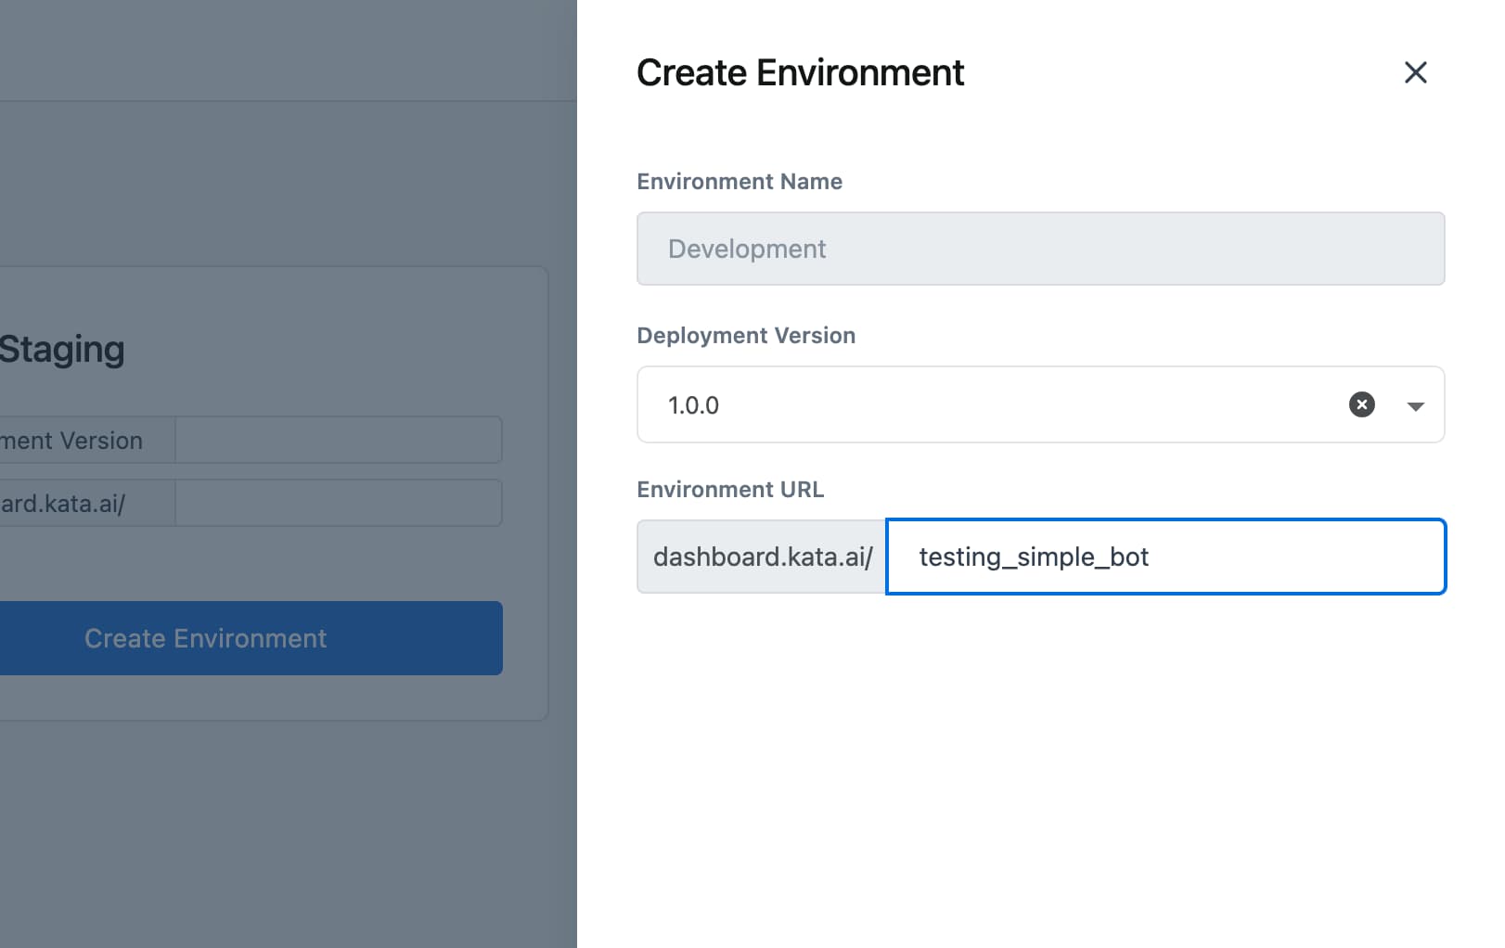Expand the Deployment Version dropdown arrow

(x=1415, y=406)
